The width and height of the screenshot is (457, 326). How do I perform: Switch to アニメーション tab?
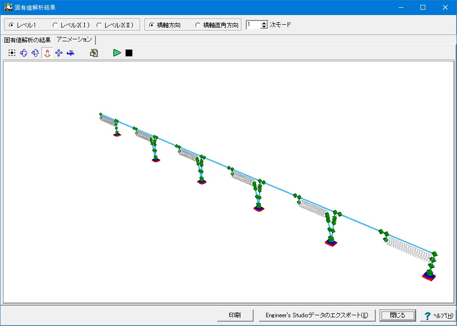click(x=74, y=39)
